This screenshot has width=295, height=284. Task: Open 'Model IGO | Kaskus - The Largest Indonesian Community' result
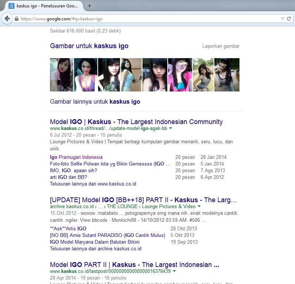pyautogui.click(x=136, y=122)
